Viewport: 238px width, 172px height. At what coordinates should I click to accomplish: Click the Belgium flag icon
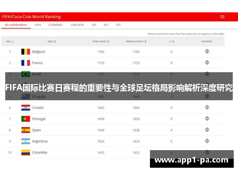(26, 52)
